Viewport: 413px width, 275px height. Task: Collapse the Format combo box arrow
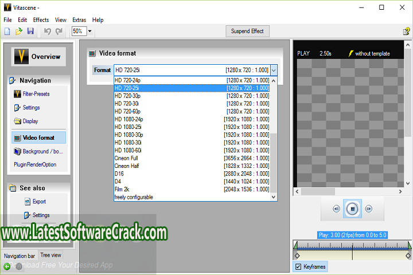[x=274, y=70]
